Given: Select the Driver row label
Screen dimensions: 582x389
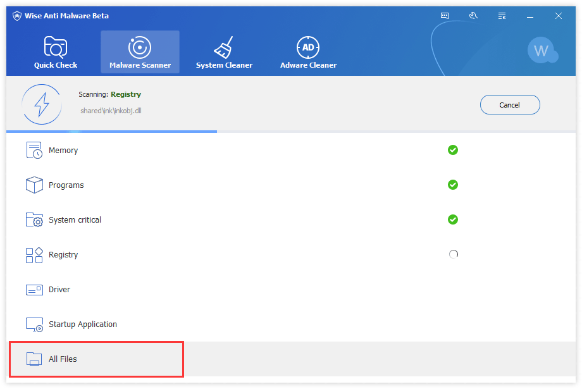Looking at the screenshot, I should 59,290.
